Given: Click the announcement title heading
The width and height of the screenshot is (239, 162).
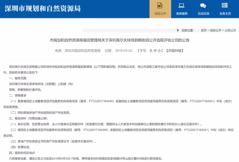Looking at the screenshot, I should (x=119, y=40).
